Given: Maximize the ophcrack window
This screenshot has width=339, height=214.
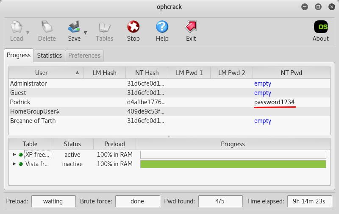Looking at the screenshot, I should [x=318, y=7].
